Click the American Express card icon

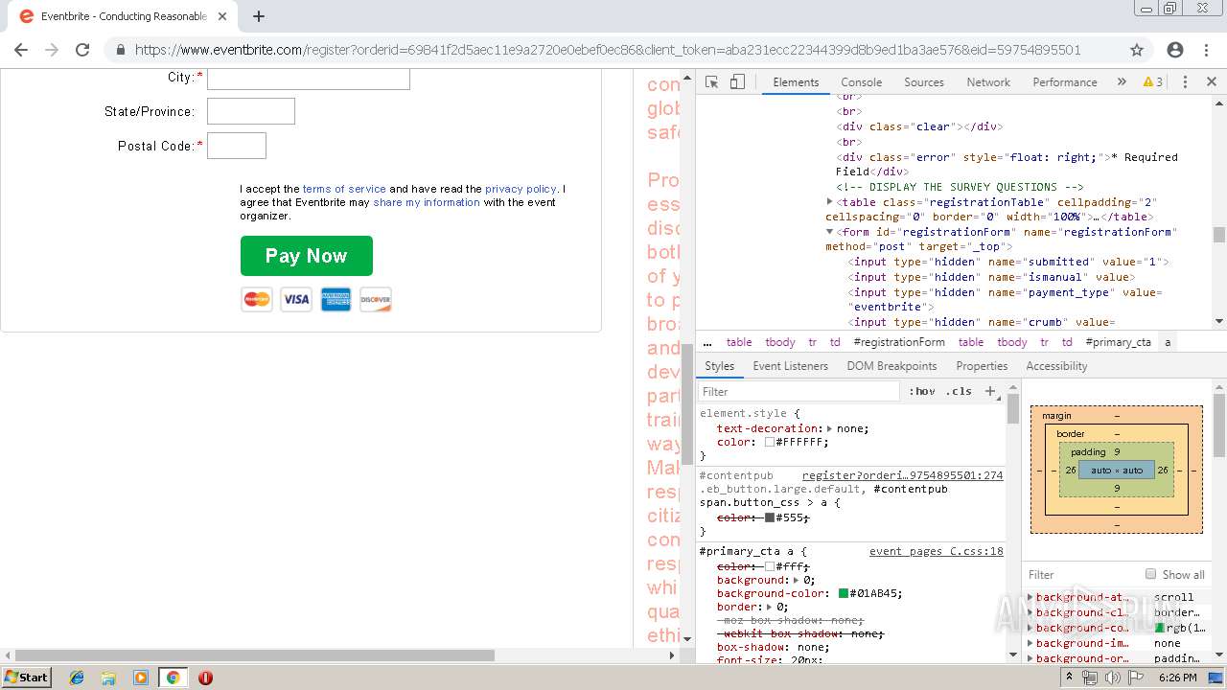[x=336, y=300]
